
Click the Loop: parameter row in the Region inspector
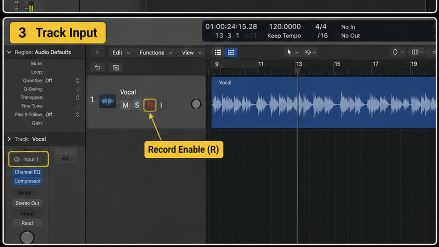coord(45,72)
